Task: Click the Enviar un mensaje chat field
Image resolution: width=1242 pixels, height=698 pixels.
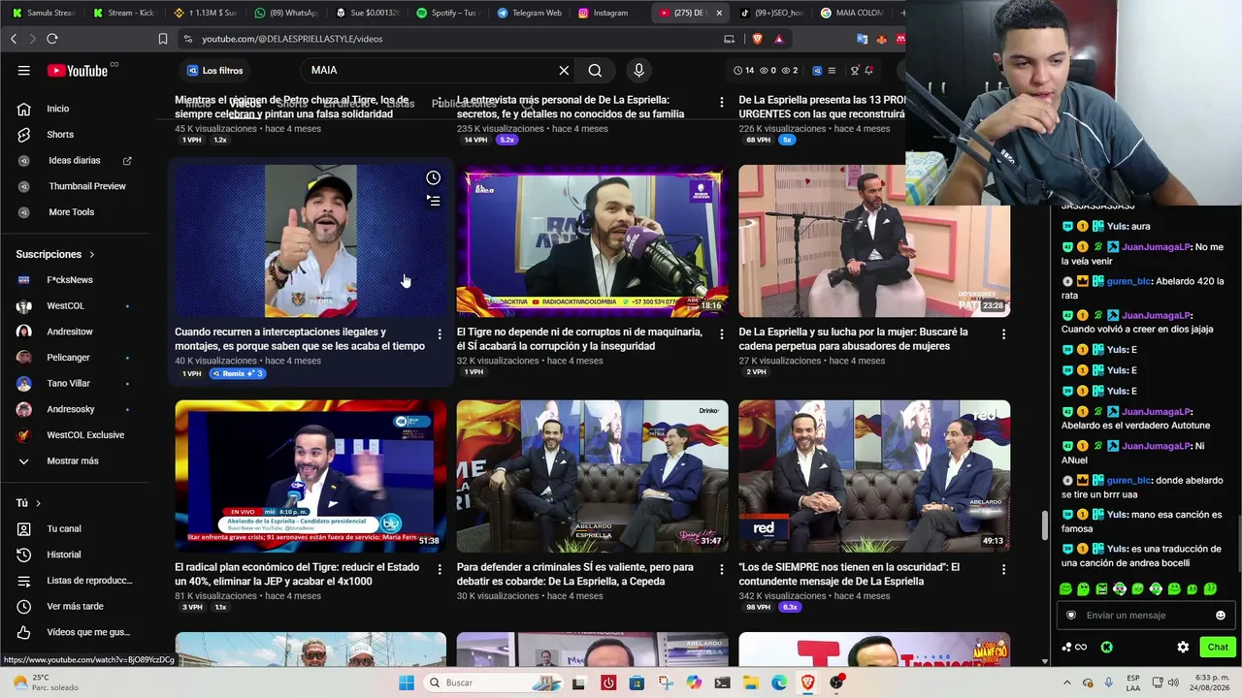Action: [x=1146, y=615]
